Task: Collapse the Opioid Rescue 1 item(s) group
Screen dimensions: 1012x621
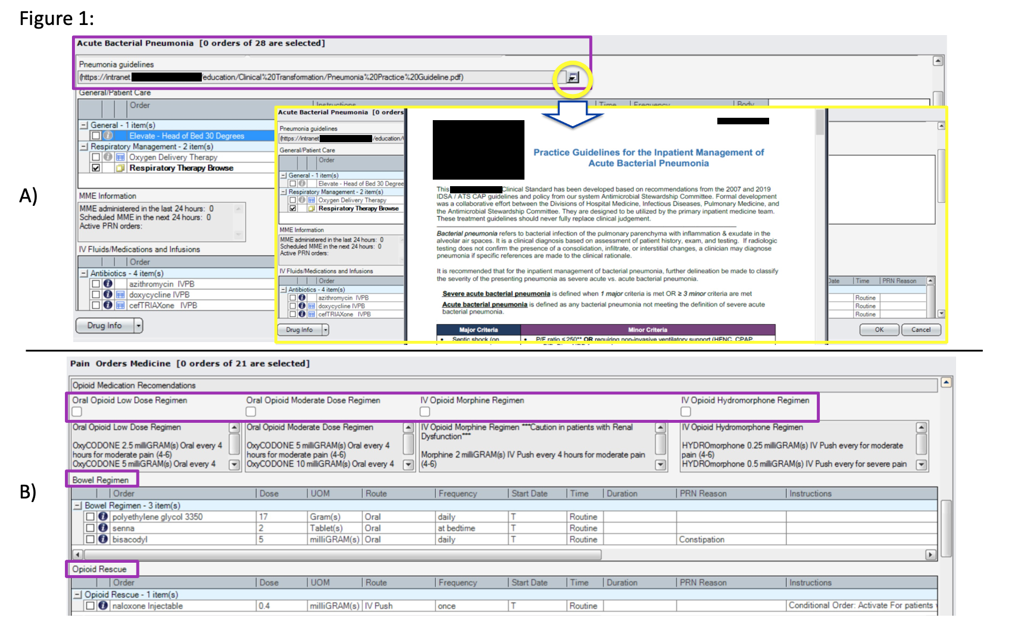Action: tap(78, 595)
